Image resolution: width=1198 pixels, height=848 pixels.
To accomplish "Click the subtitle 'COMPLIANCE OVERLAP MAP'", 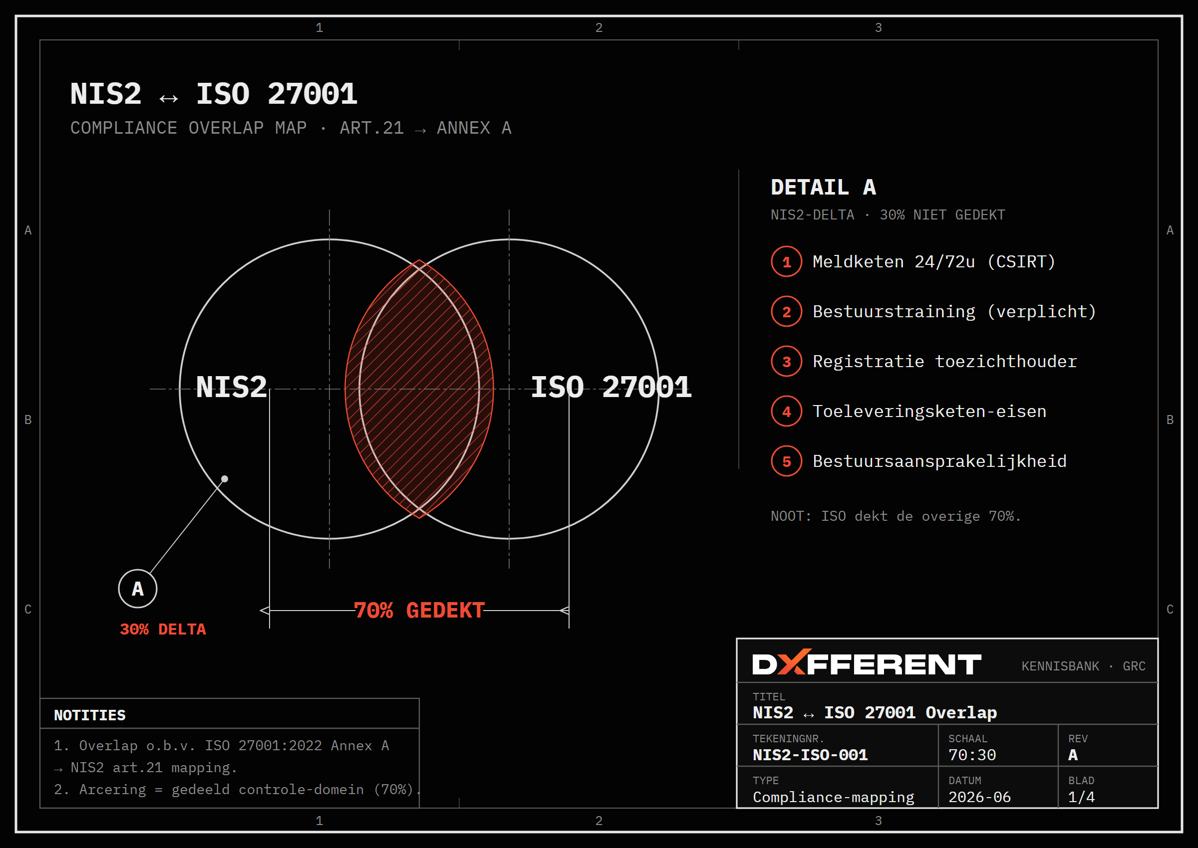I will point(189,128).
